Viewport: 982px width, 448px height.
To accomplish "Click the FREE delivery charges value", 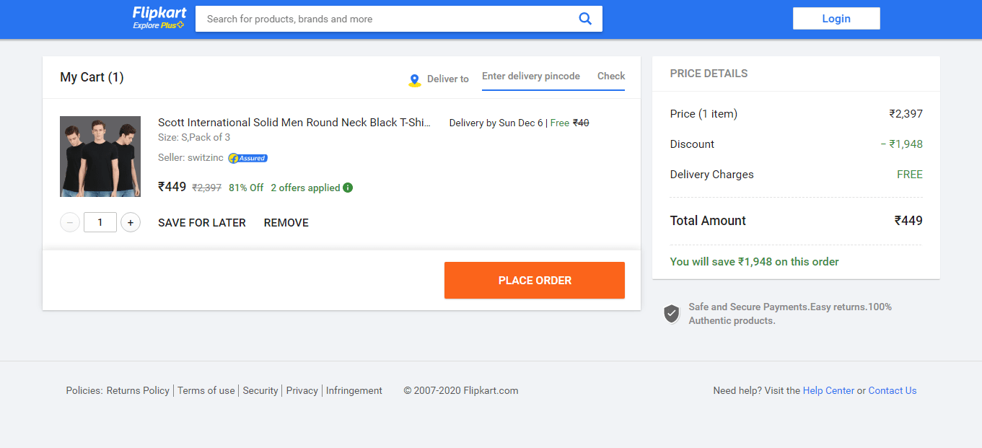I will click(910, 175).
